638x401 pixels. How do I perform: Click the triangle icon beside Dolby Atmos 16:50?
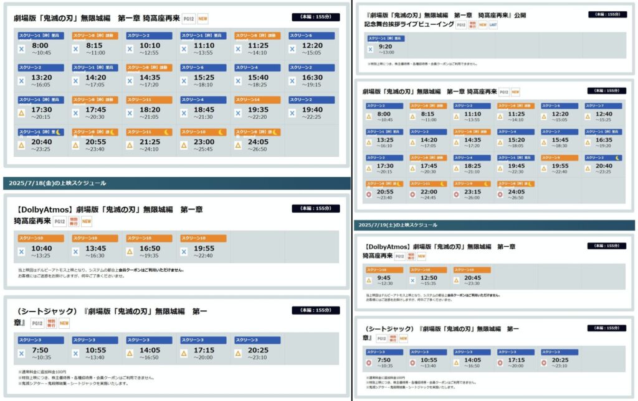pyautogui.click(x=130, y=252)
